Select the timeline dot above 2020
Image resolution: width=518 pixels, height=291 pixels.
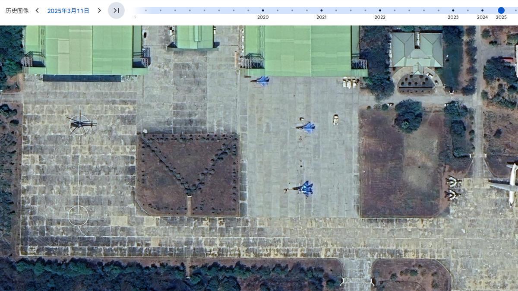click(x=263, y=10)
